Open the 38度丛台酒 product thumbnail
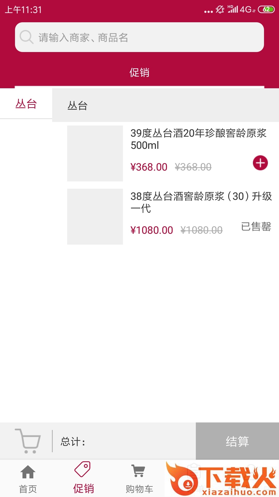This screenshot has width=279, height=497. click(x=95, y=217)
